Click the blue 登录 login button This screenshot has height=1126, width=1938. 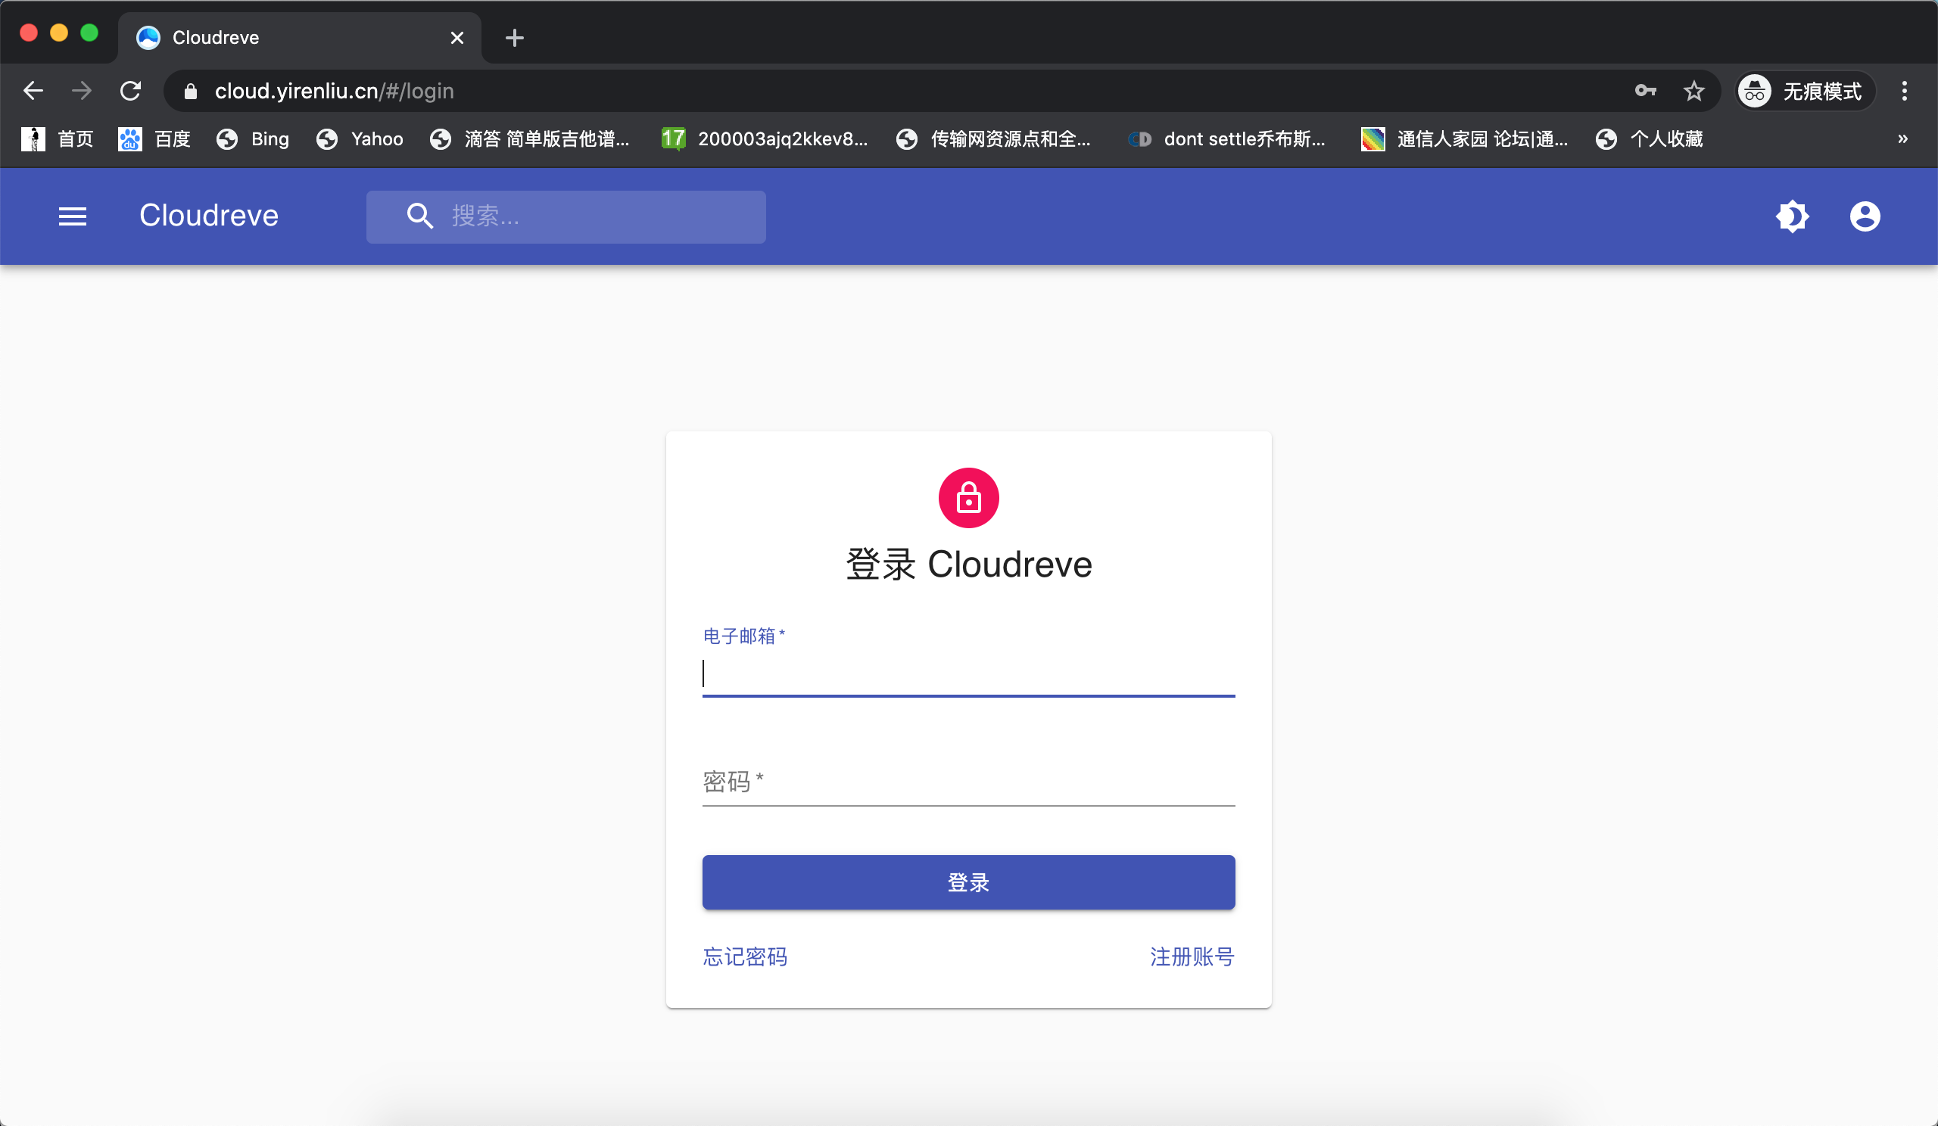[968, 882]
